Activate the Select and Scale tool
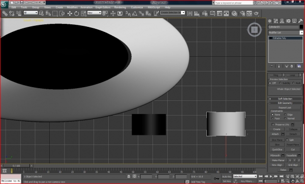 (83, 13)
